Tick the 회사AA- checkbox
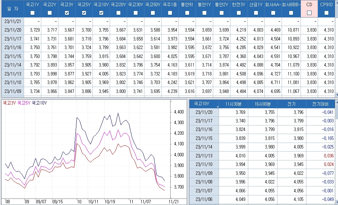Screen dimensions: 338x205 pyautogui.click(x=273, y=13)
